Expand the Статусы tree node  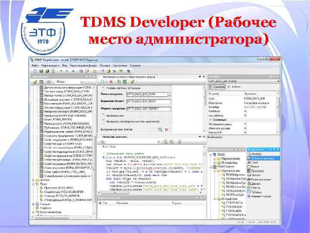coord(33,204)
